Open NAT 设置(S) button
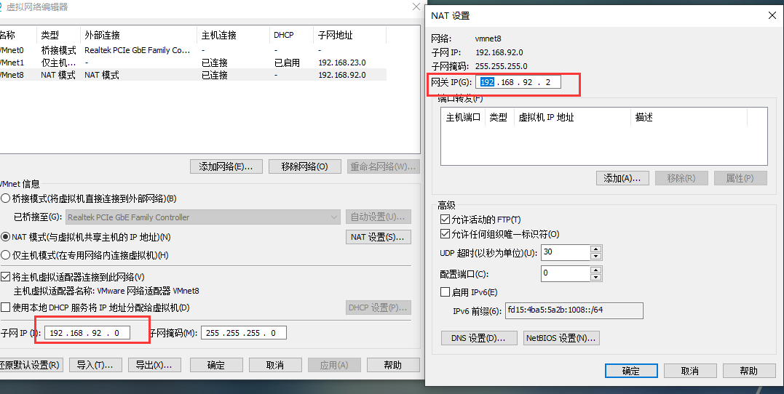The height and width of the screenshot is (394, 784). 379,237
